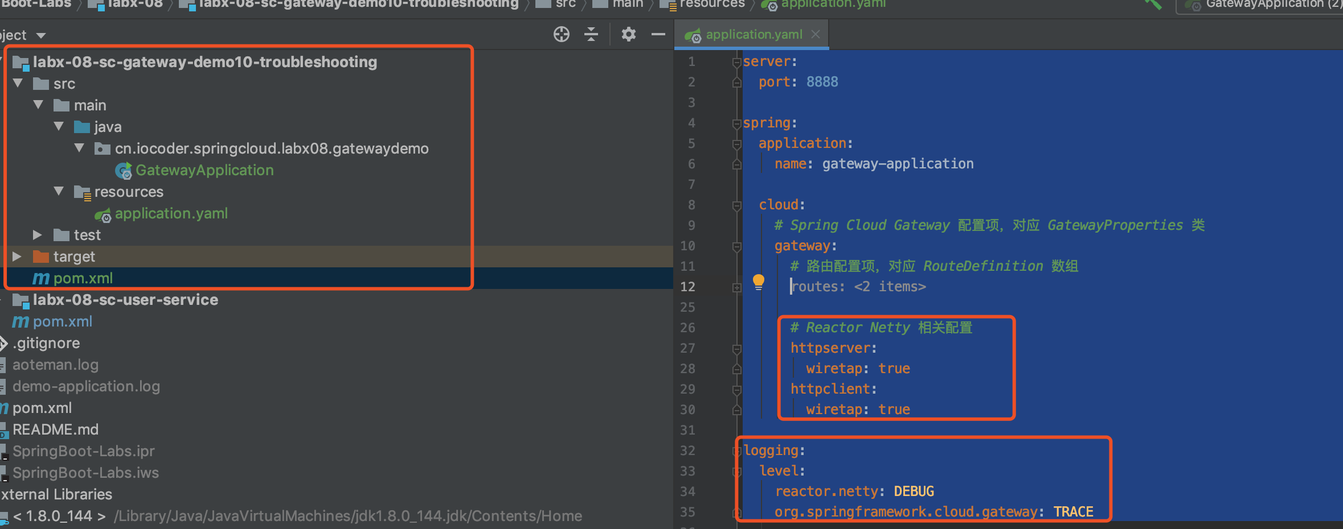Select the README.md file

tap(55, 429)
